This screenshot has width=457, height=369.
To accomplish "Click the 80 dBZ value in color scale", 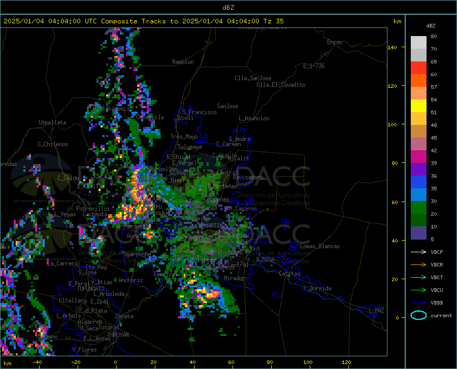I will tap(434, 37).
